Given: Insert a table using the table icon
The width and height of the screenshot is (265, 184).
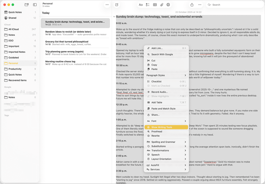Looking at the screenshot, I should [155, 5].
